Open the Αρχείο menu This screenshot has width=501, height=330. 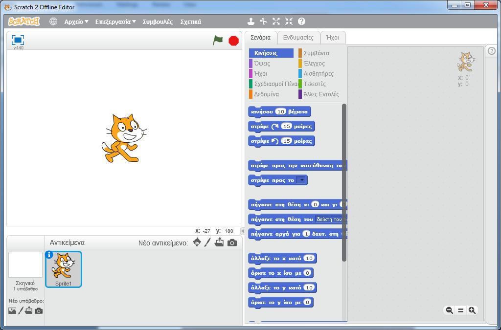tap(76, 22)
